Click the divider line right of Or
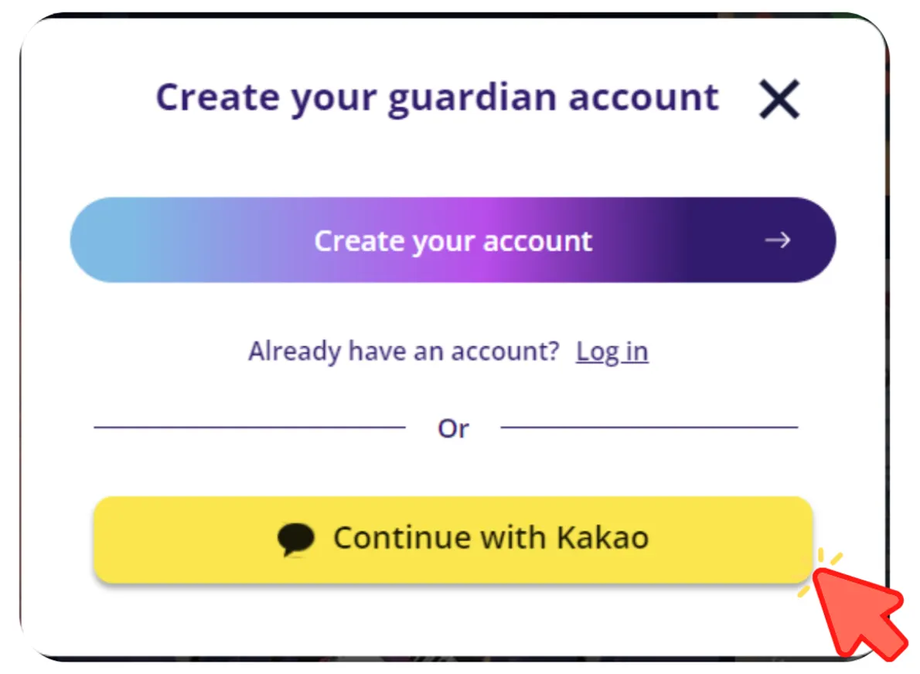This screenshot has height=674, width=920. coord(649,427)
